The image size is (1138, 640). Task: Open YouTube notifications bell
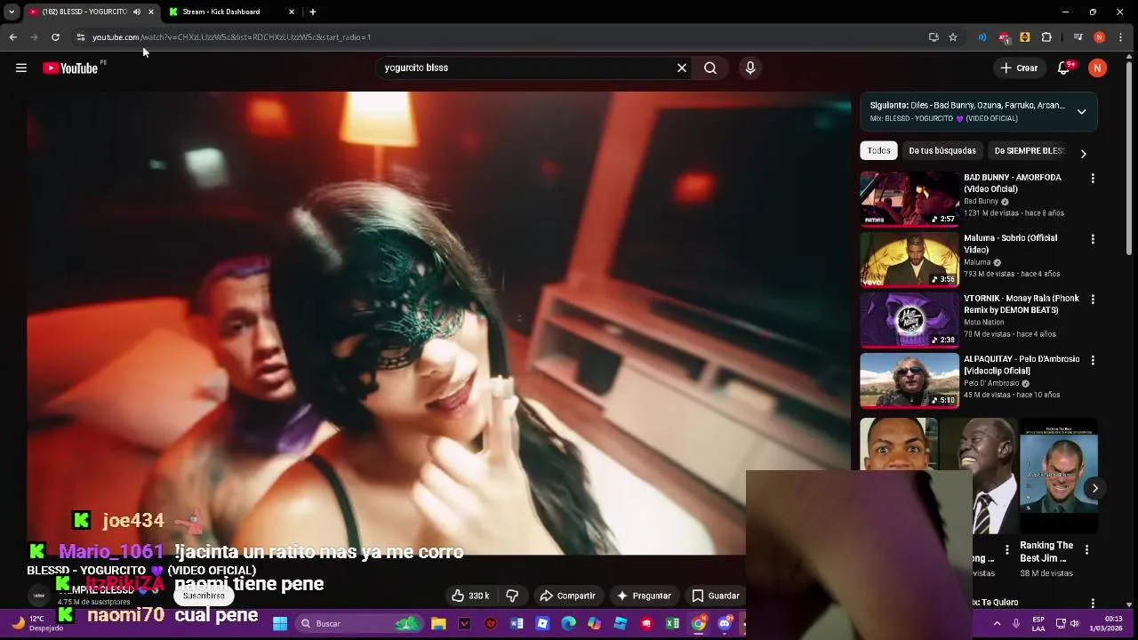coord(1064,68)
